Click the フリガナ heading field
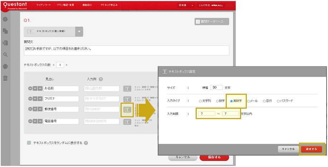Image resolution: width=328 pixels, height=167 pixels. pos(61,99)
